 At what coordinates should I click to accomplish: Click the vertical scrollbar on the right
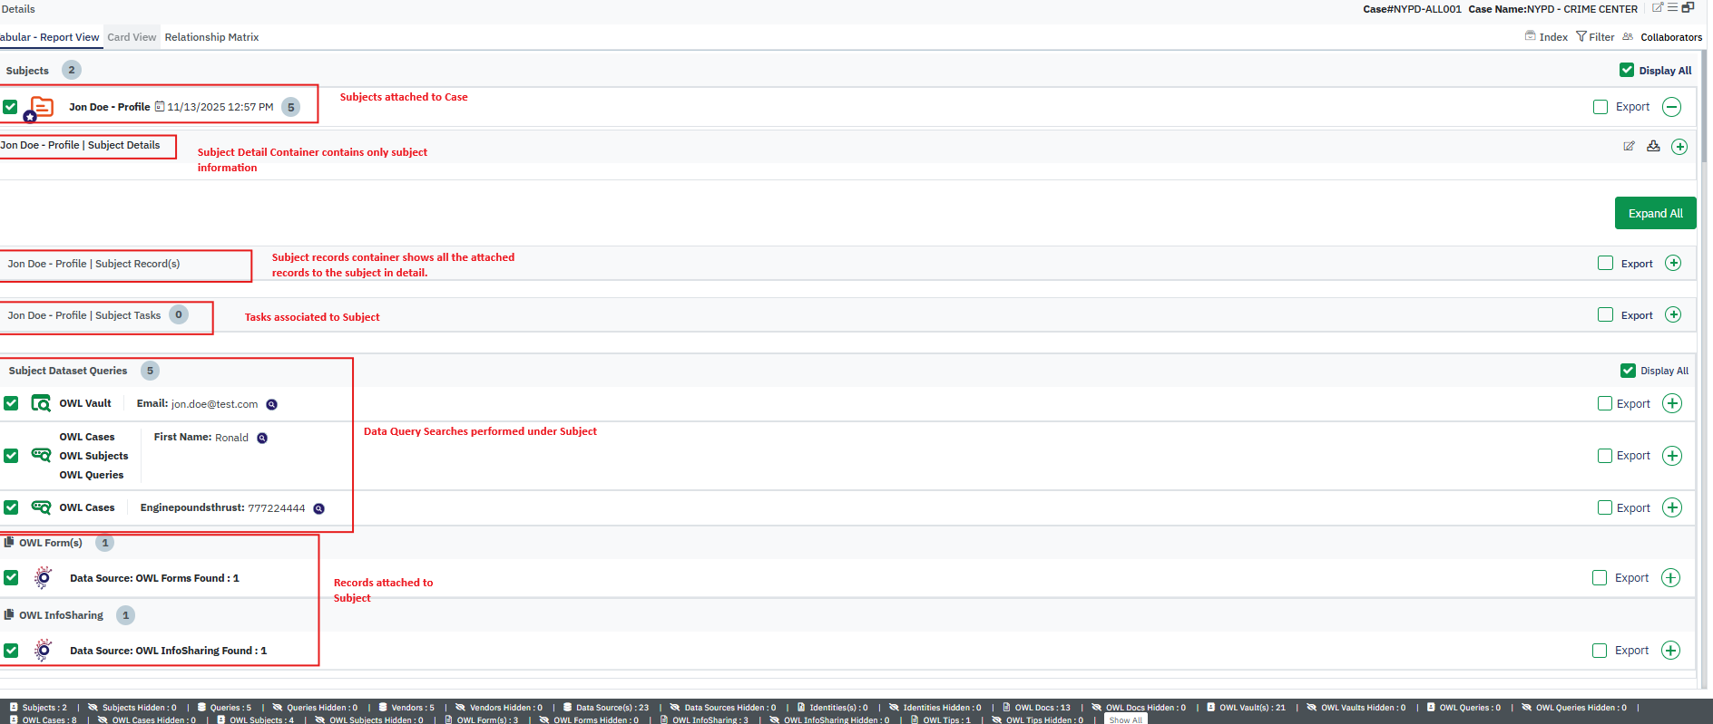(x=1704, y=109)
